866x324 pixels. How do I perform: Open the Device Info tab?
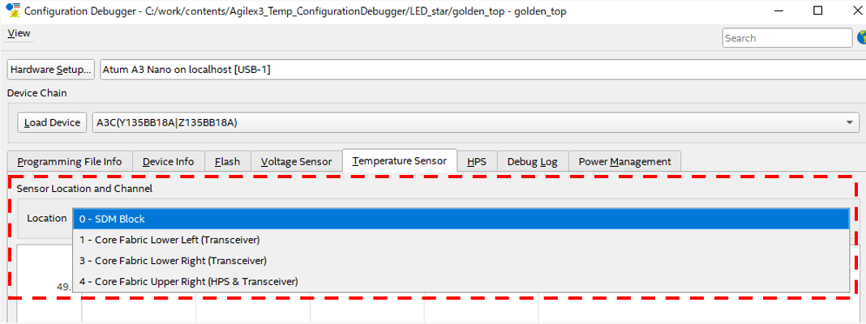pos(168,161)
